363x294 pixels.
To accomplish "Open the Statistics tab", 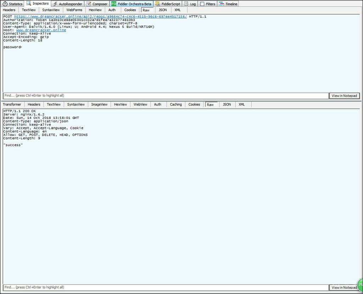I will point(12,4).
